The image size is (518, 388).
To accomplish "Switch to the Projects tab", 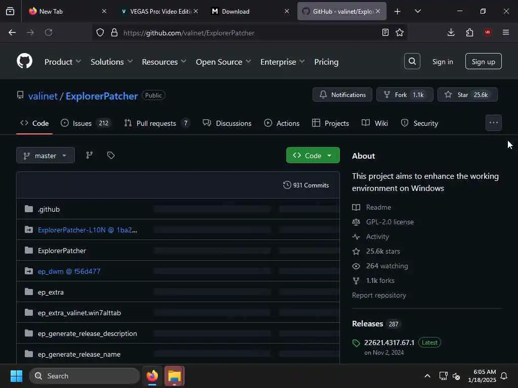I will point(330,123).
